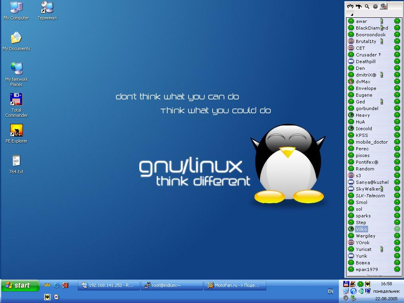Launch Total Commander from desktop
404x303 pixels.
[16, 105]
